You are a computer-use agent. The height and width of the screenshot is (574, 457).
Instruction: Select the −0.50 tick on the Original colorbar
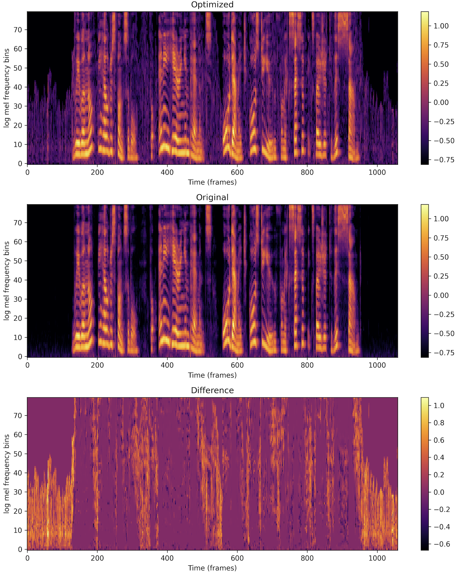point(444,334)
